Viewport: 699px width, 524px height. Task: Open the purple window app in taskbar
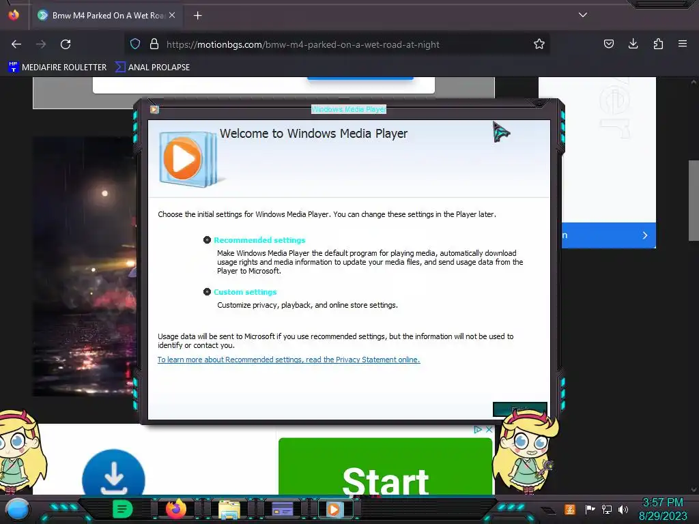[x=282, y=509]
